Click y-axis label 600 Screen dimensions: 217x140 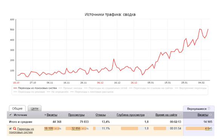(12, 20)
